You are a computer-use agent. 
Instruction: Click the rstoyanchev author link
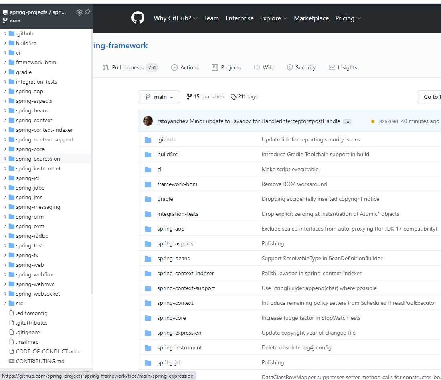[x=173, y=121]
